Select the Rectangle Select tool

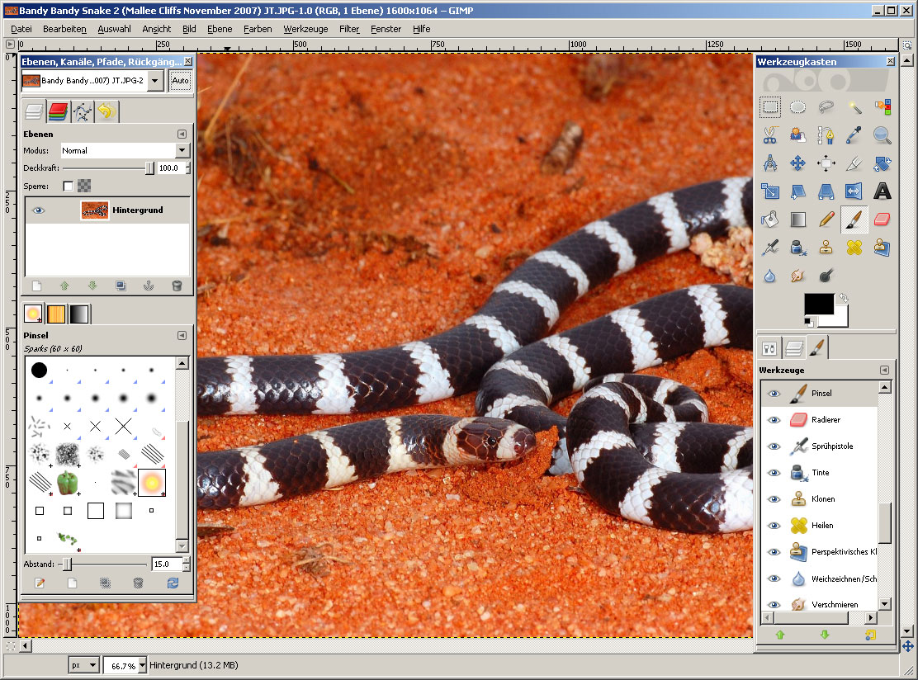770,107
